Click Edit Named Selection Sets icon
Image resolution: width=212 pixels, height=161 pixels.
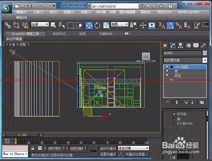point(197,25)
